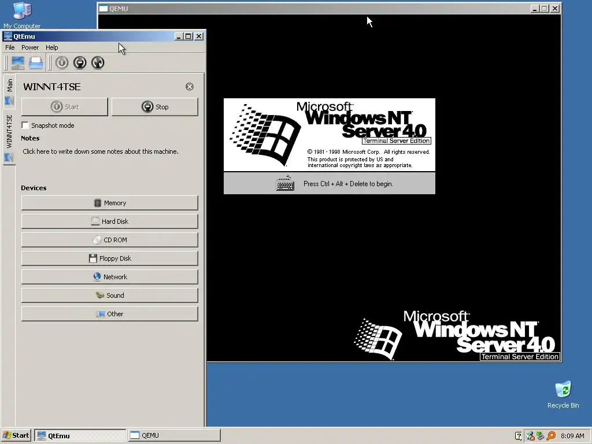Switch to the Main vertical tab

(9, 91)
